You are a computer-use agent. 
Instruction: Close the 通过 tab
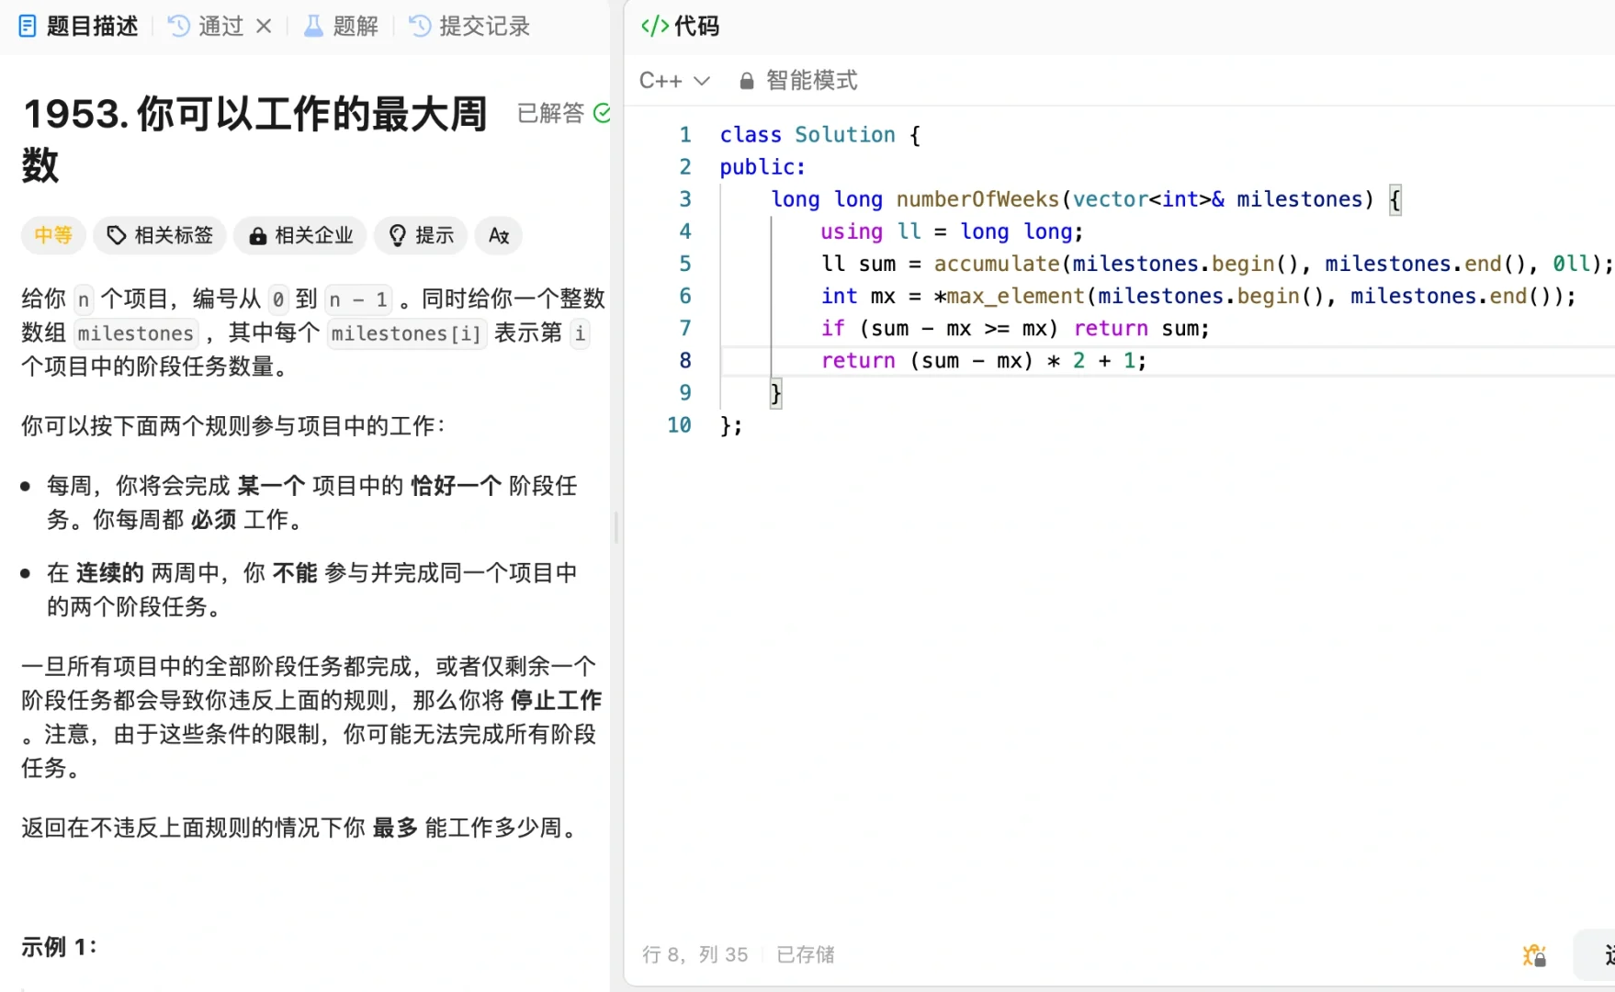tap(264, 26)
